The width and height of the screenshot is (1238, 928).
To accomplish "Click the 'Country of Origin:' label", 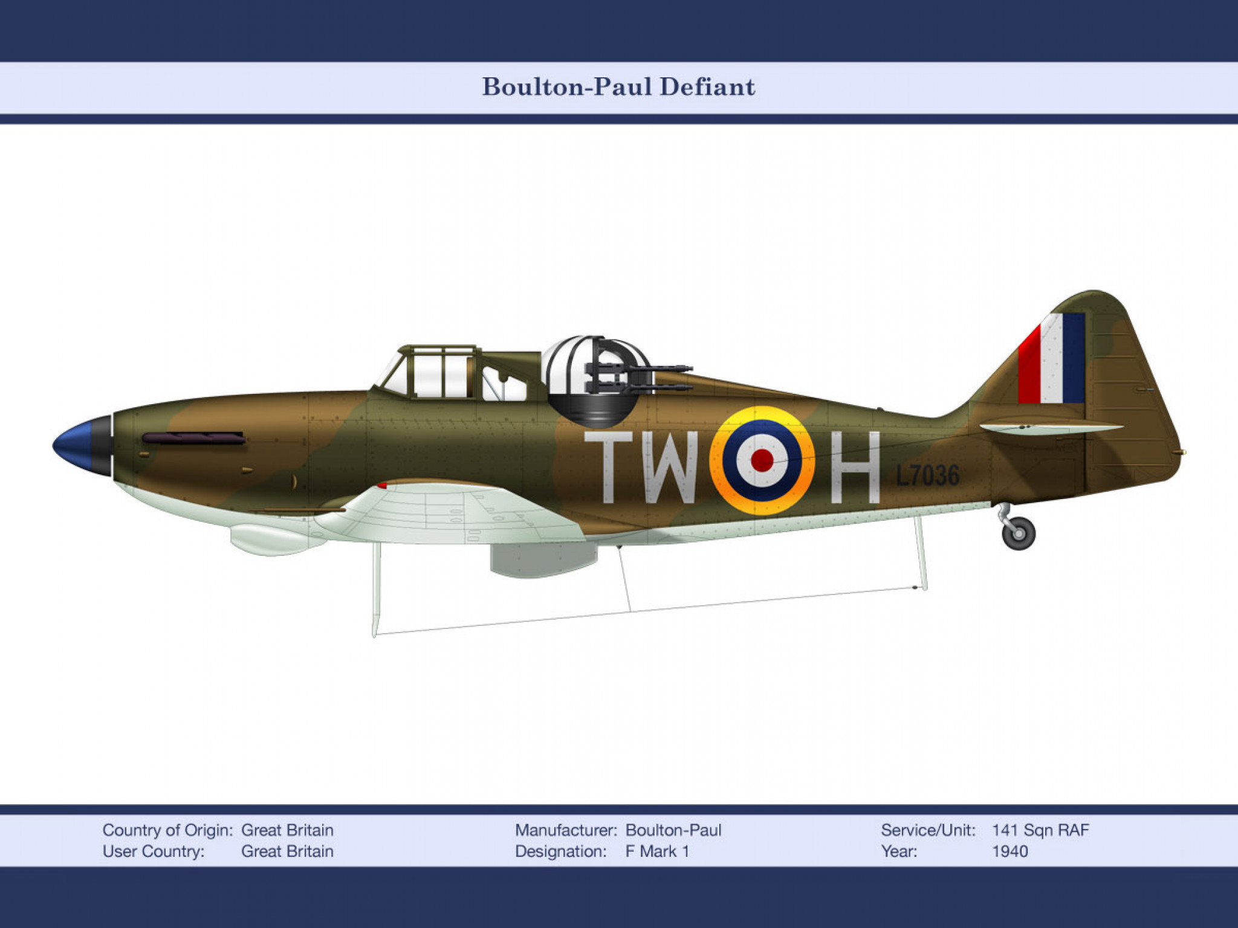I will [x=167, y=830].
